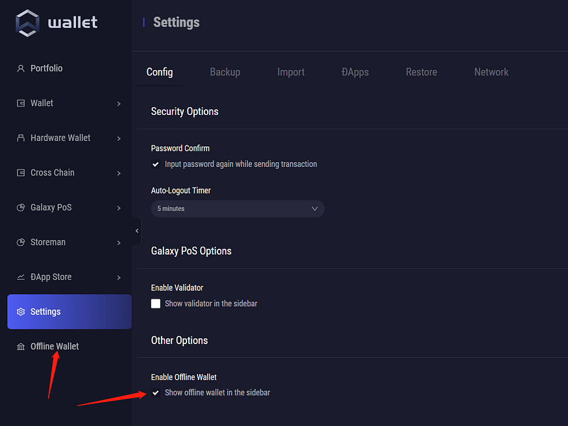Click the Hardware Wallet device icon
Screen dimensions: 568x426
(21, 138)
